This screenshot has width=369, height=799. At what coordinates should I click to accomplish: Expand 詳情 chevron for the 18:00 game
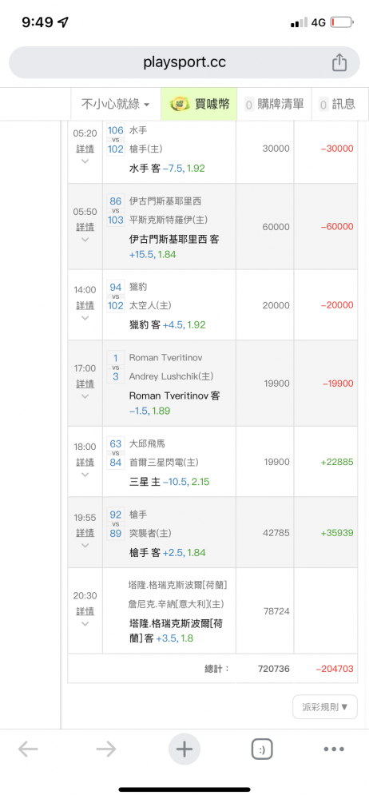(x=85, y=475)
